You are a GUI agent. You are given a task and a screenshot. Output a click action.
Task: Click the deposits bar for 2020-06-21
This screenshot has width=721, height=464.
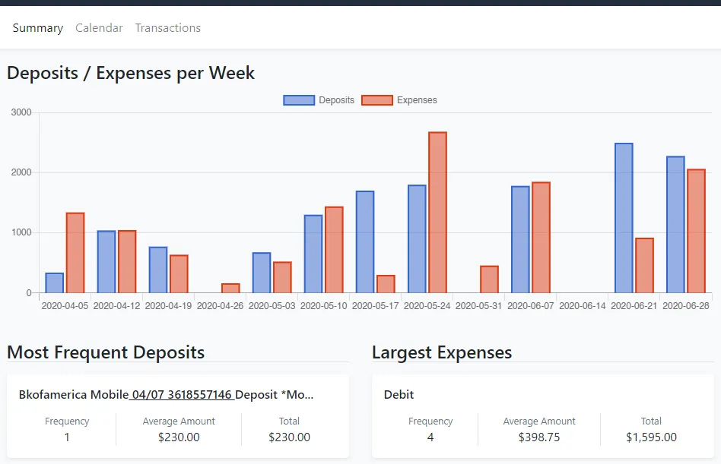click(624, 218)
